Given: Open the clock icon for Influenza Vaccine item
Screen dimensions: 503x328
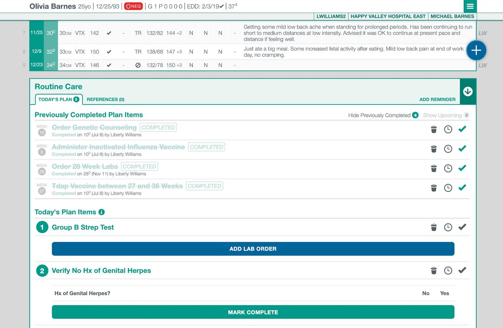Looking at the screenshot, I should tap(448, 148).
